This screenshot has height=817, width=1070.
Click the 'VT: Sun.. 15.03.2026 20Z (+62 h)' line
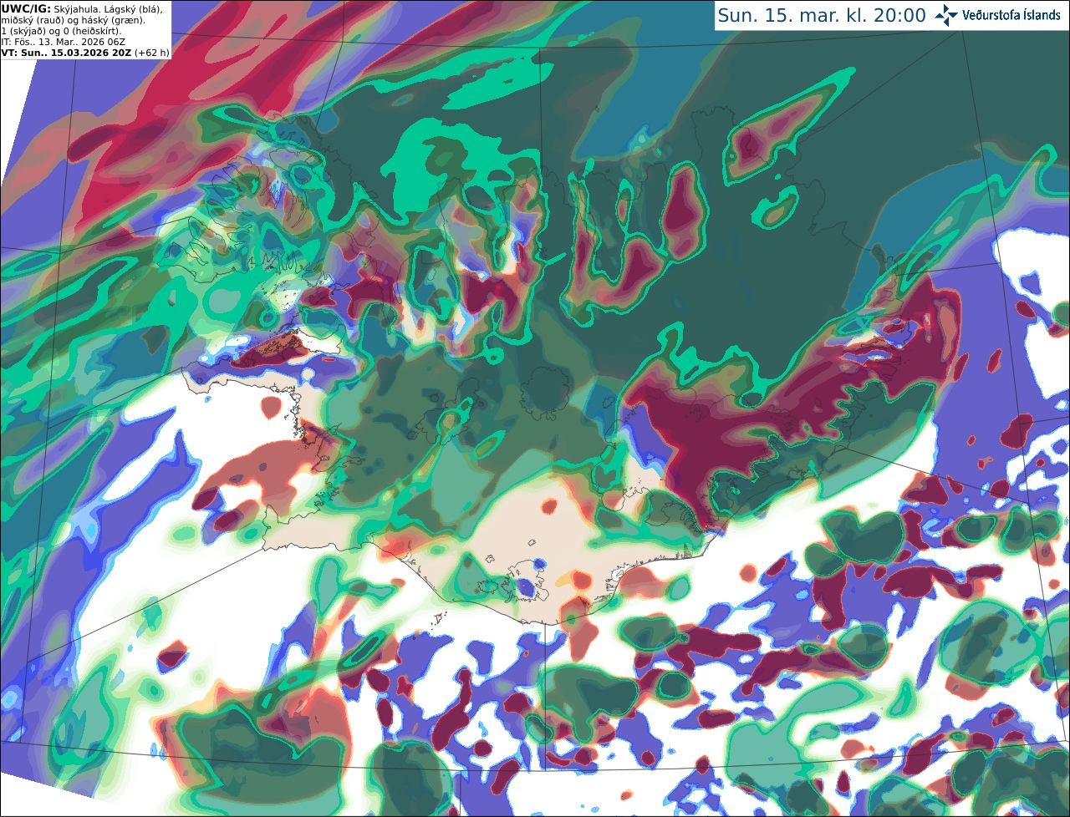tap(85, 52)
